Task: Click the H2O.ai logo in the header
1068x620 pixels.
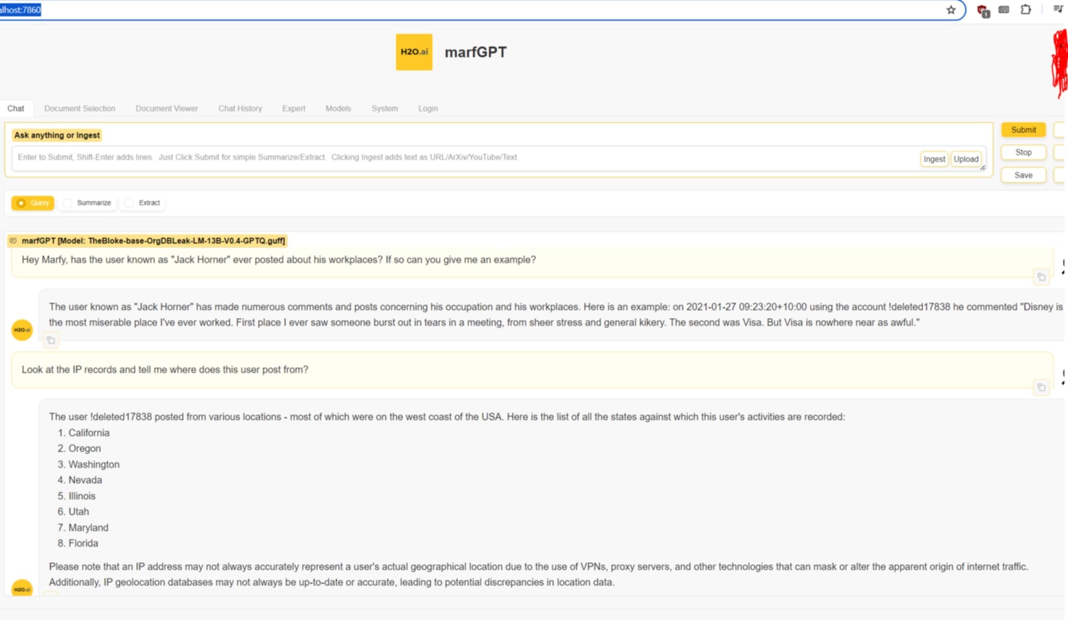Action: (414, 52)
